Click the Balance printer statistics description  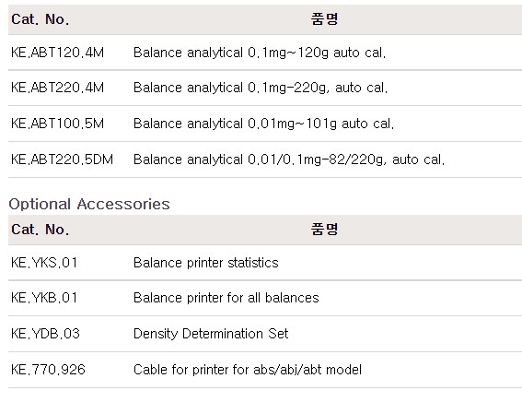point(205,263)
